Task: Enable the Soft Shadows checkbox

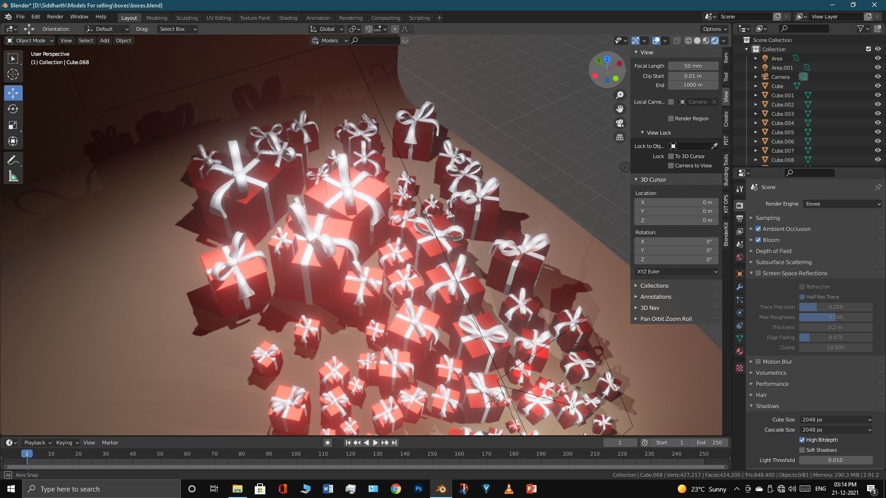Action: [x=802, y=450]
